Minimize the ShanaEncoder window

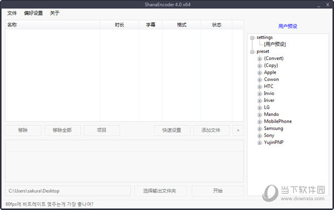coord(318,5)
